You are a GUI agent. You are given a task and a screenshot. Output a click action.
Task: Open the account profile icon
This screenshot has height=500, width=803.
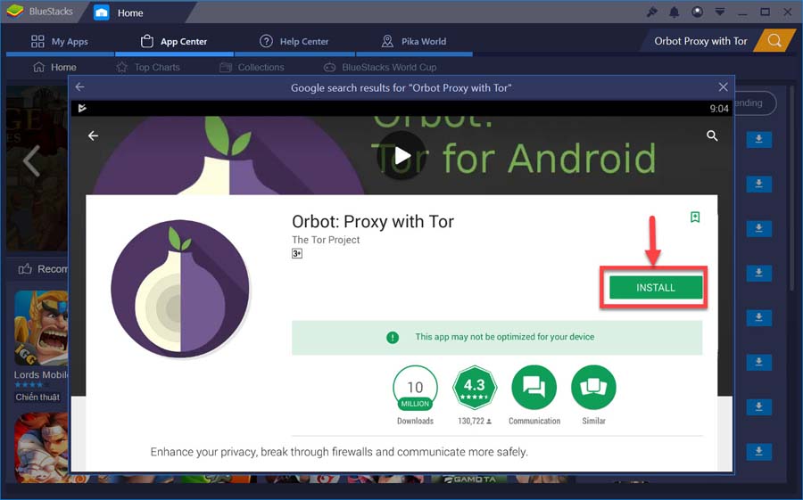tap(697, 12)
